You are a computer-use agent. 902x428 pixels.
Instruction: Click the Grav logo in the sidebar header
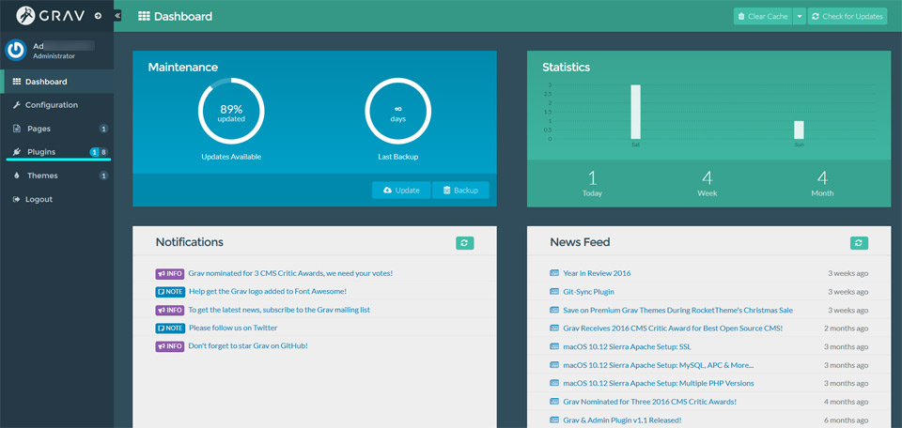tap(51, 16)
